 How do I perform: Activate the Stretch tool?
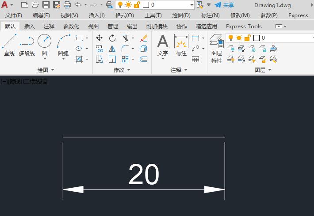tap(100, 59)
